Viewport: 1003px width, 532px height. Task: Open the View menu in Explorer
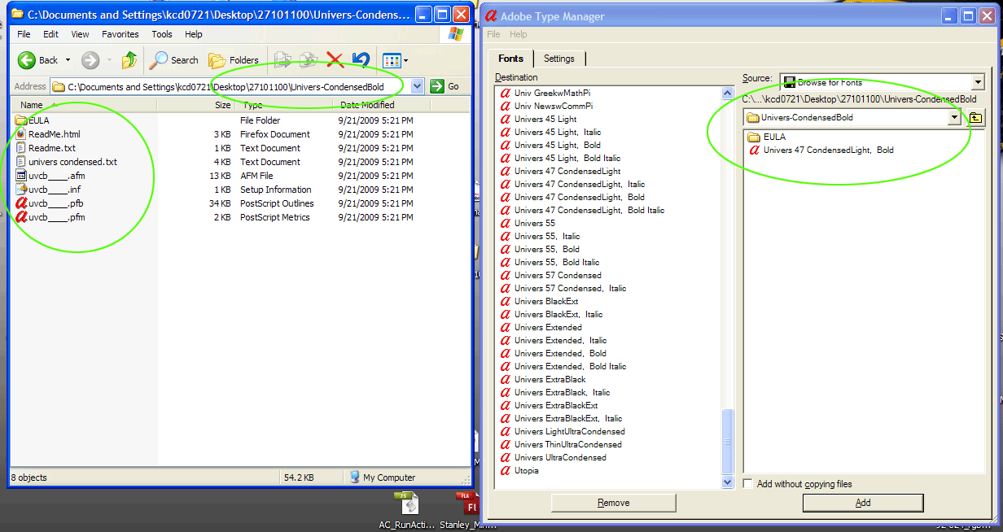(x=80, y=34)
